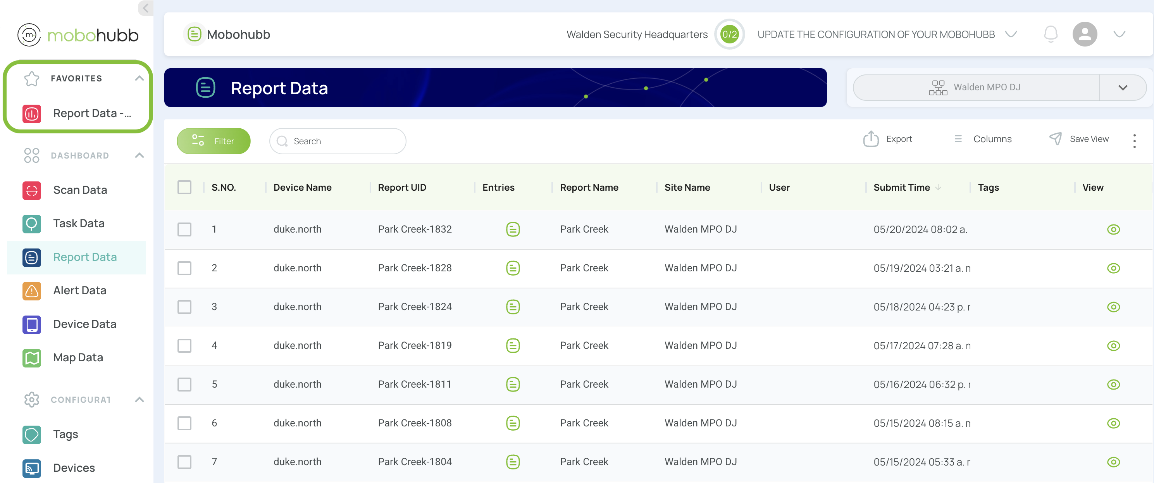Collapse the Dashboard section
Screen dimensions: 1154x483
tap(140, 155)
